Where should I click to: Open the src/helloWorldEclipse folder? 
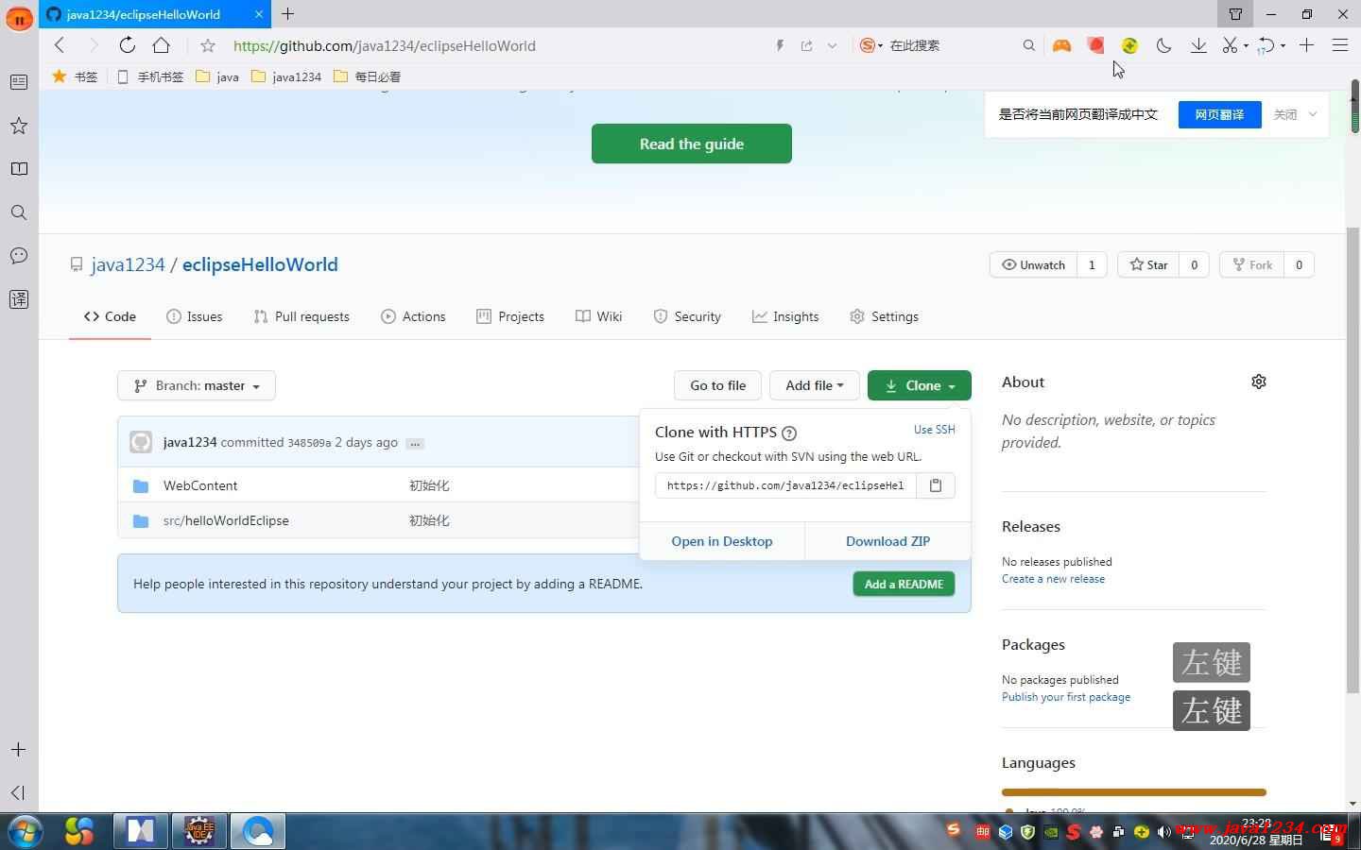(x=226, y=520)
